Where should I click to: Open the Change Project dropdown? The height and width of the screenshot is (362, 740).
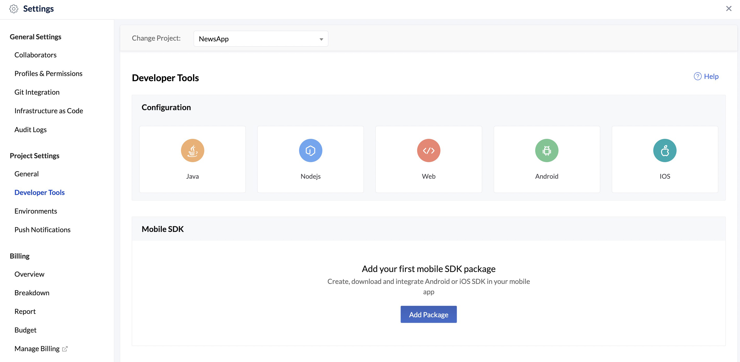(260, 39)
